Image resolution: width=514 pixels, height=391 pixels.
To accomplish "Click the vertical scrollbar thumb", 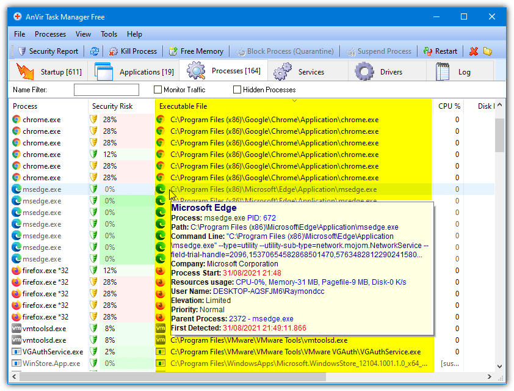I will pos(499,136).
